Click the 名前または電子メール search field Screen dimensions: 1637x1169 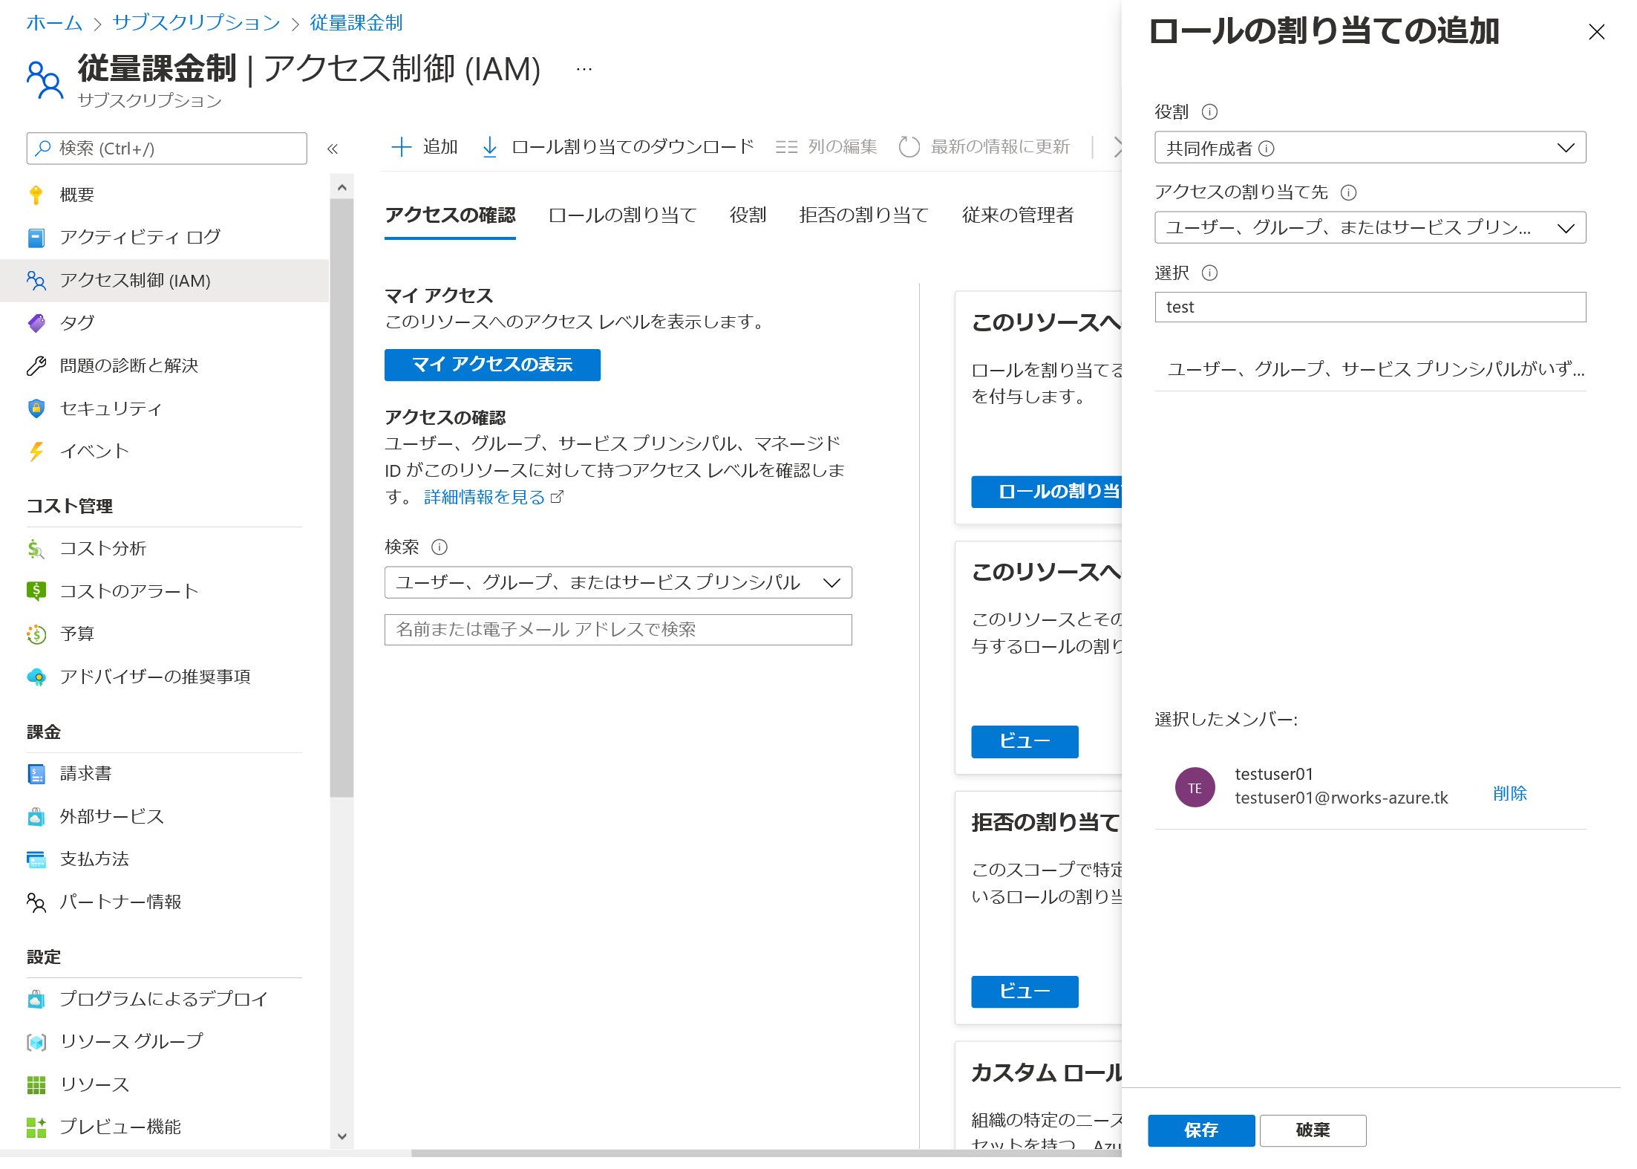[x=618, y=630]
